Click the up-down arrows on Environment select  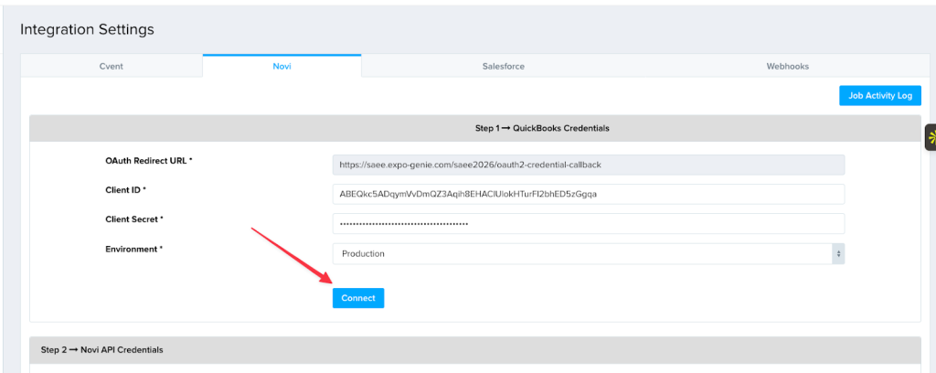click(x=837, y=254)
